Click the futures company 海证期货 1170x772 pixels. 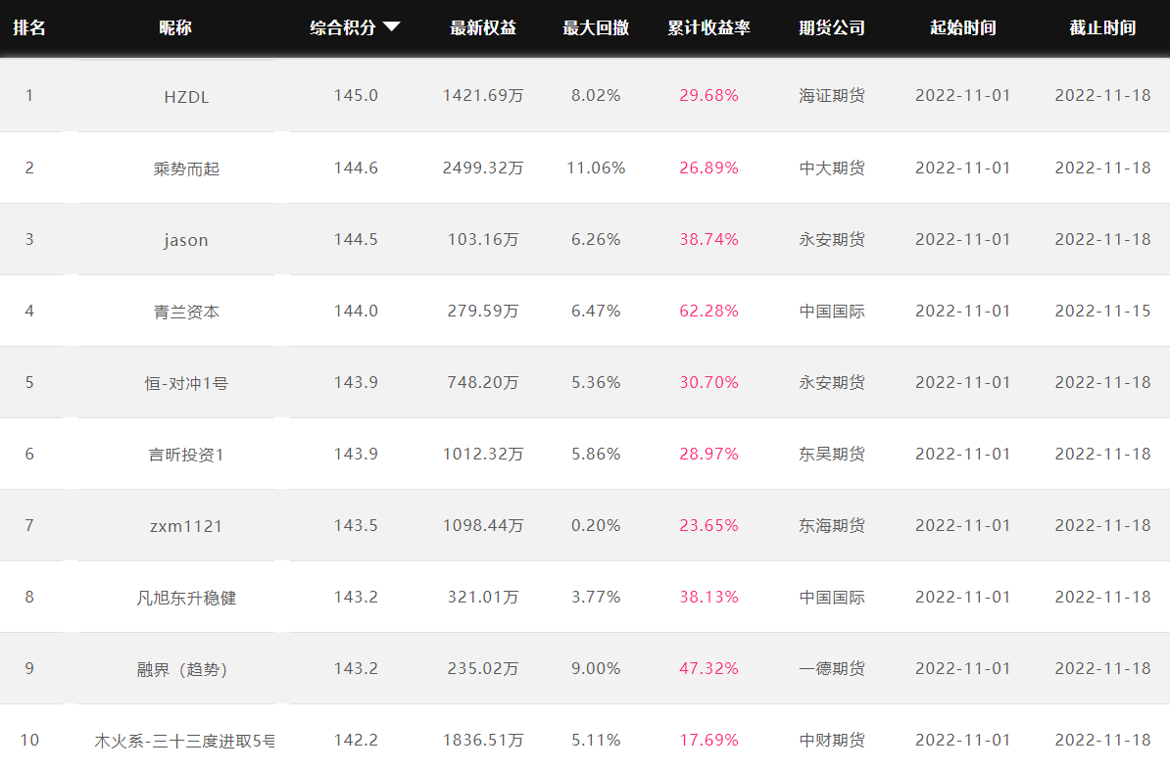(x=832, y=95)
